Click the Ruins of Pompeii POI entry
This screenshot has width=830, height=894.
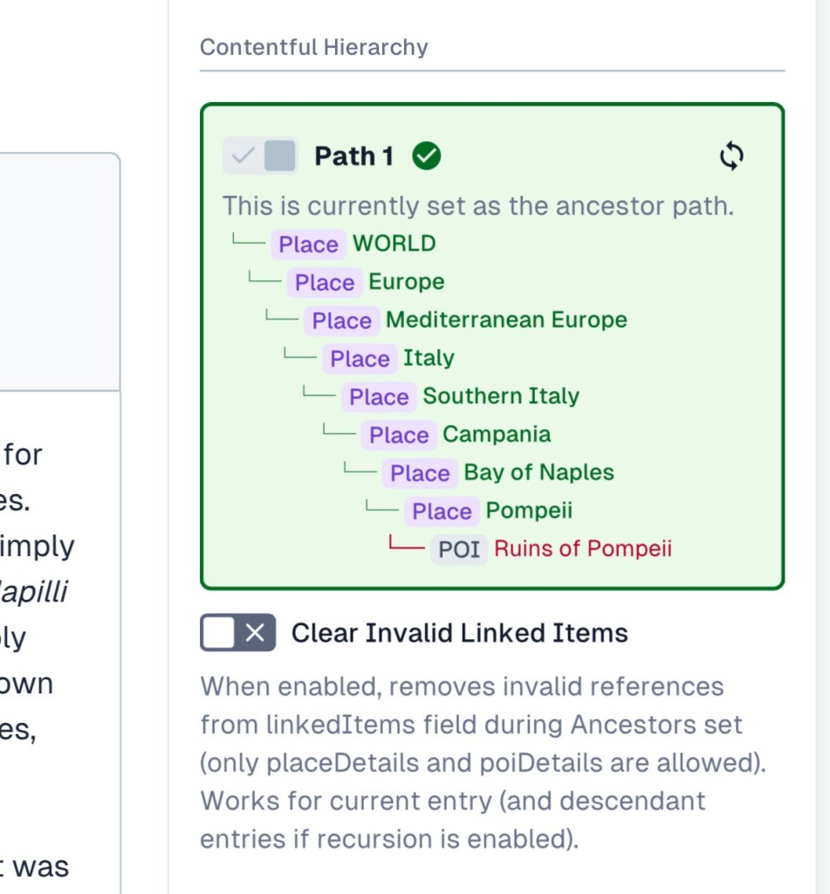[583, 549]
